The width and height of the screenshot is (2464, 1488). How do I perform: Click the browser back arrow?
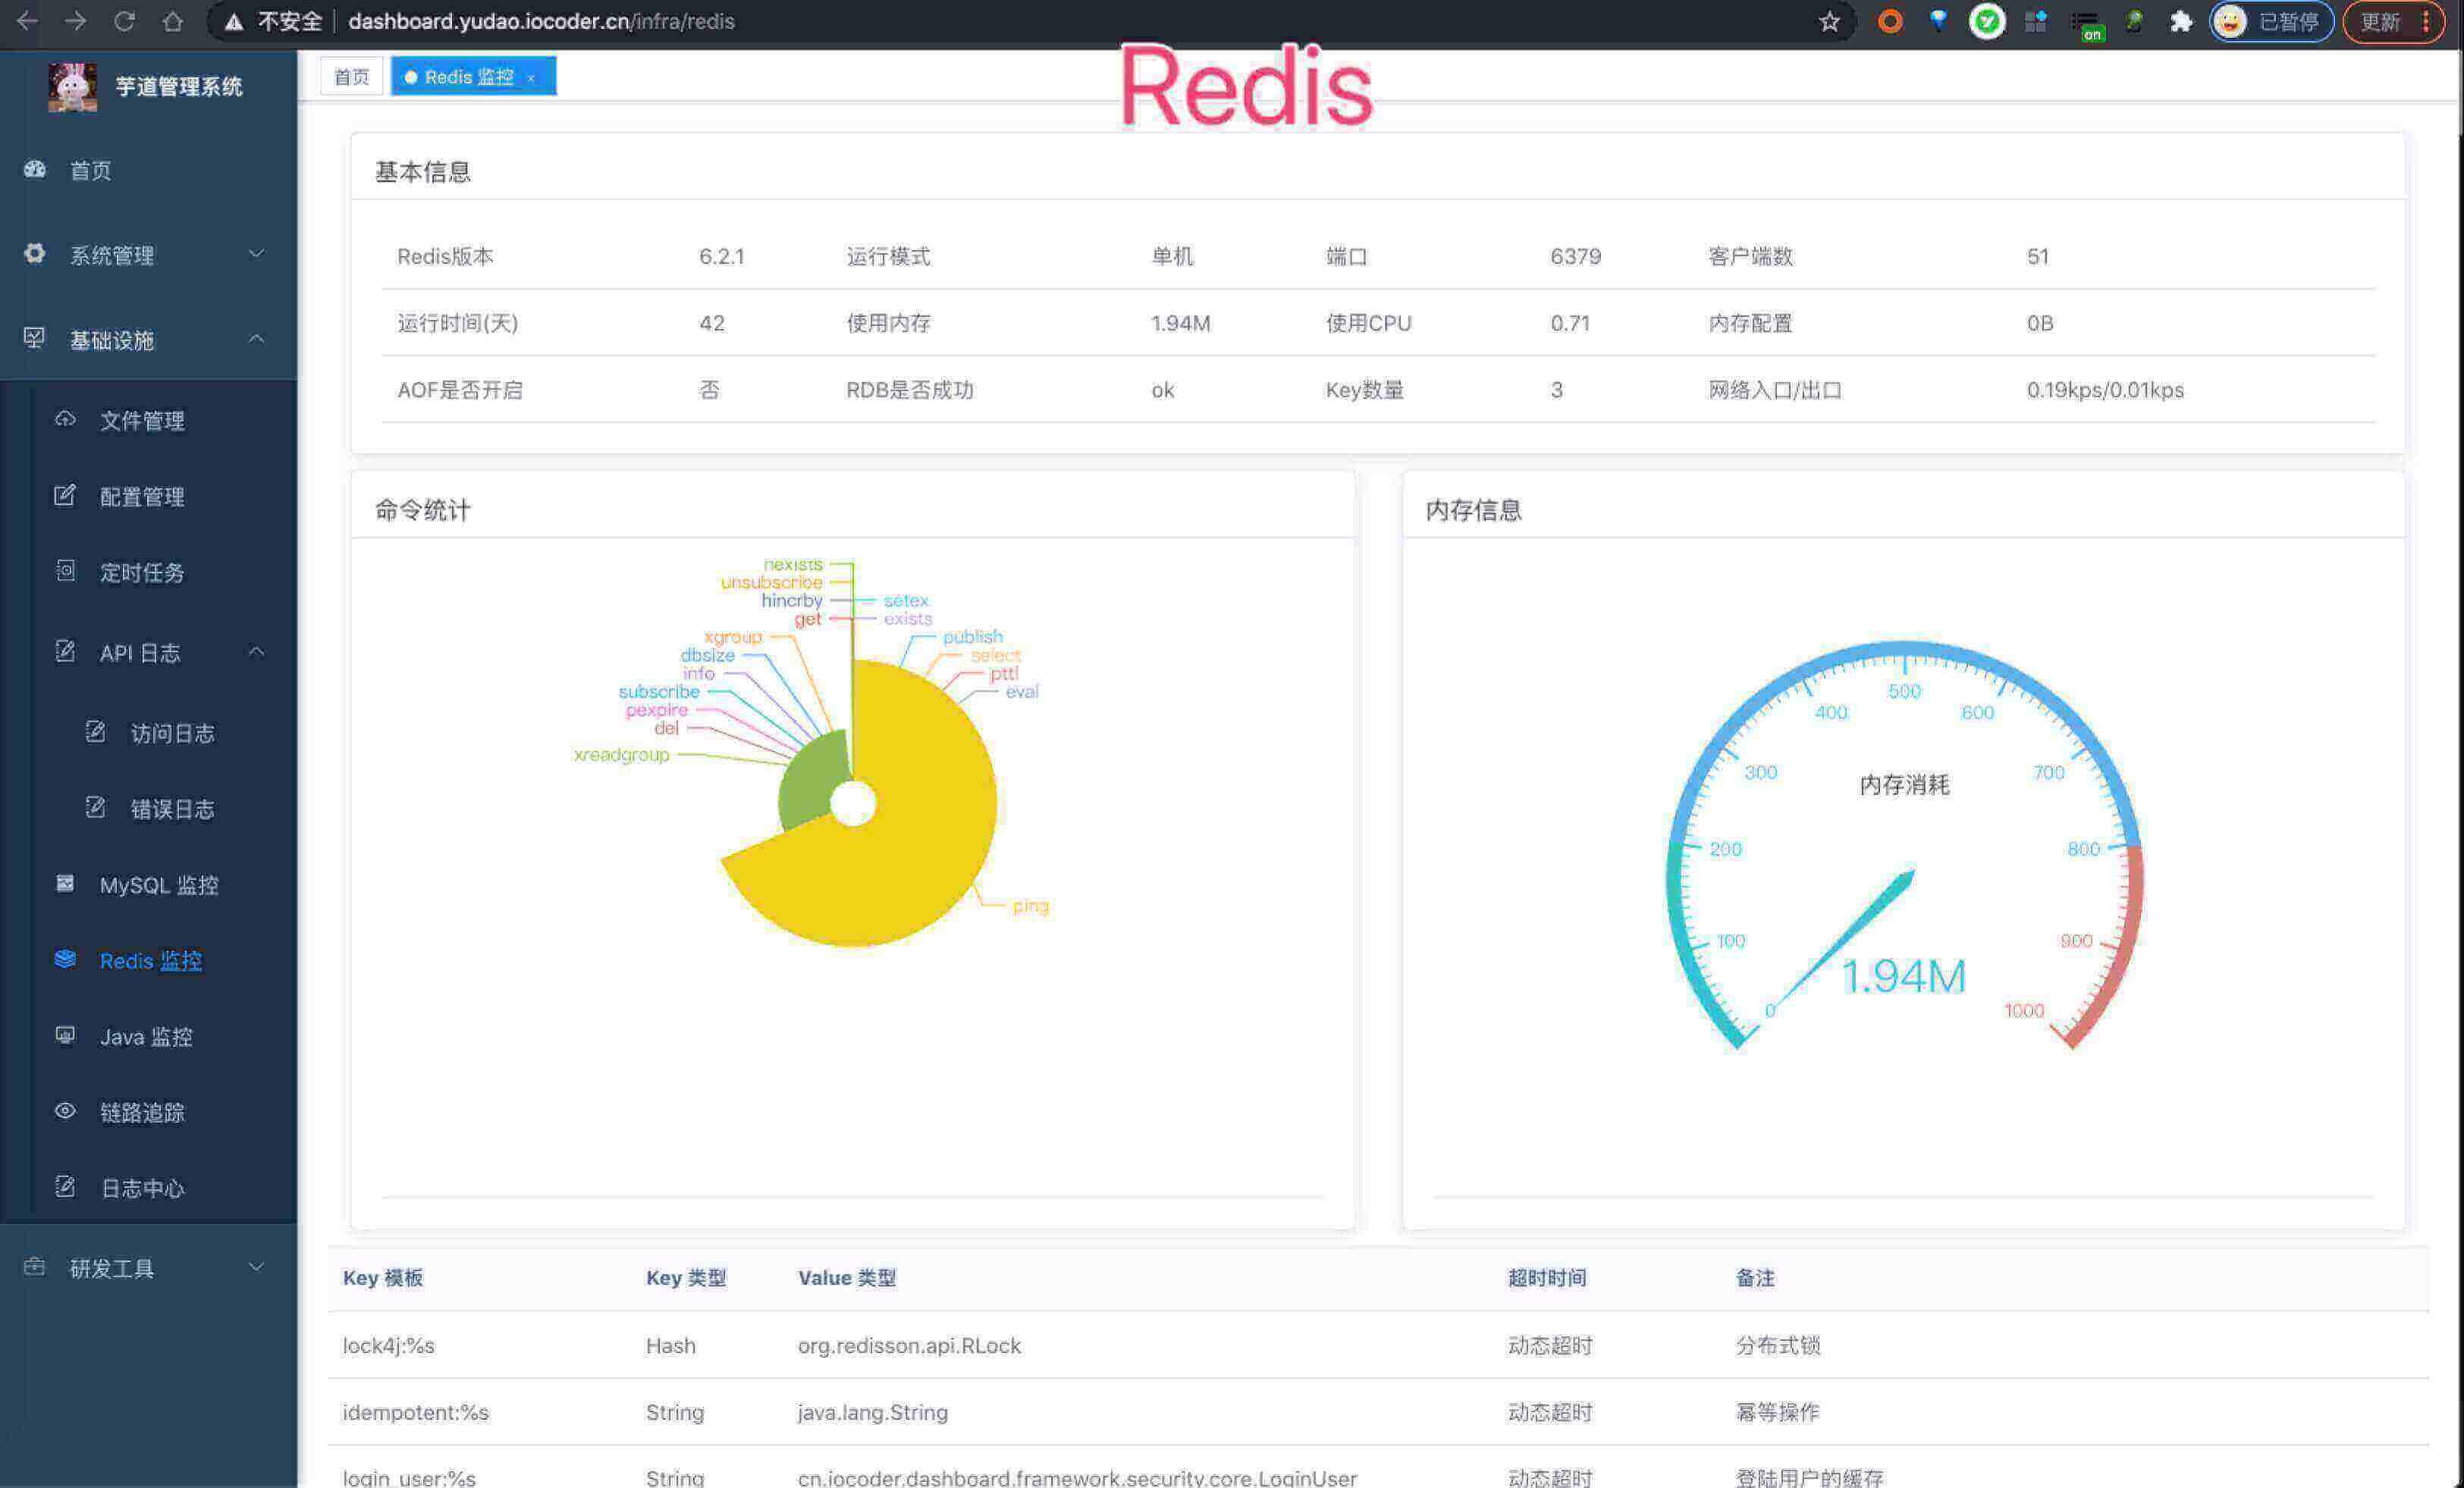(x=26, y=21)
